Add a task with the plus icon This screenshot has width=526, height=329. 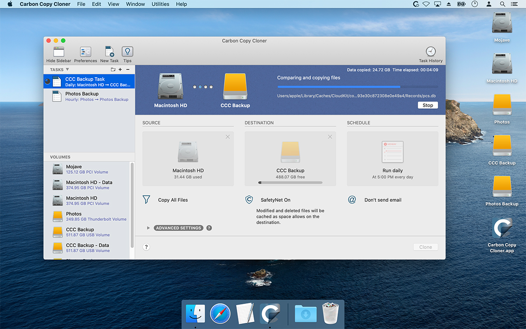click(x=121, y=70)
